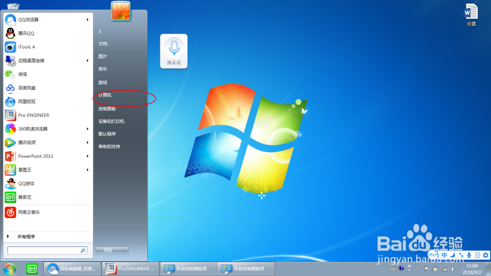Click the search magnifier icon

82,250
